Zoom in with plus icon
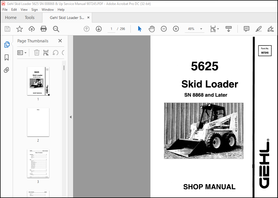Viewport: 278px width, 198px height. click(176, 29)
